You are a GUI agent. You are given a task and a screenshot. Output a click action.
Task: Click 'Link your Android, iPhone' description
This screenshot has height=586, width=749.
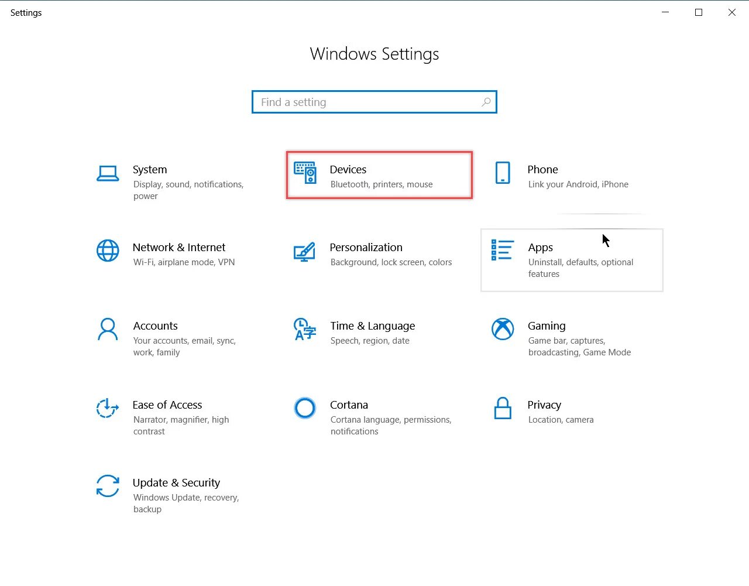coord(578,184)
